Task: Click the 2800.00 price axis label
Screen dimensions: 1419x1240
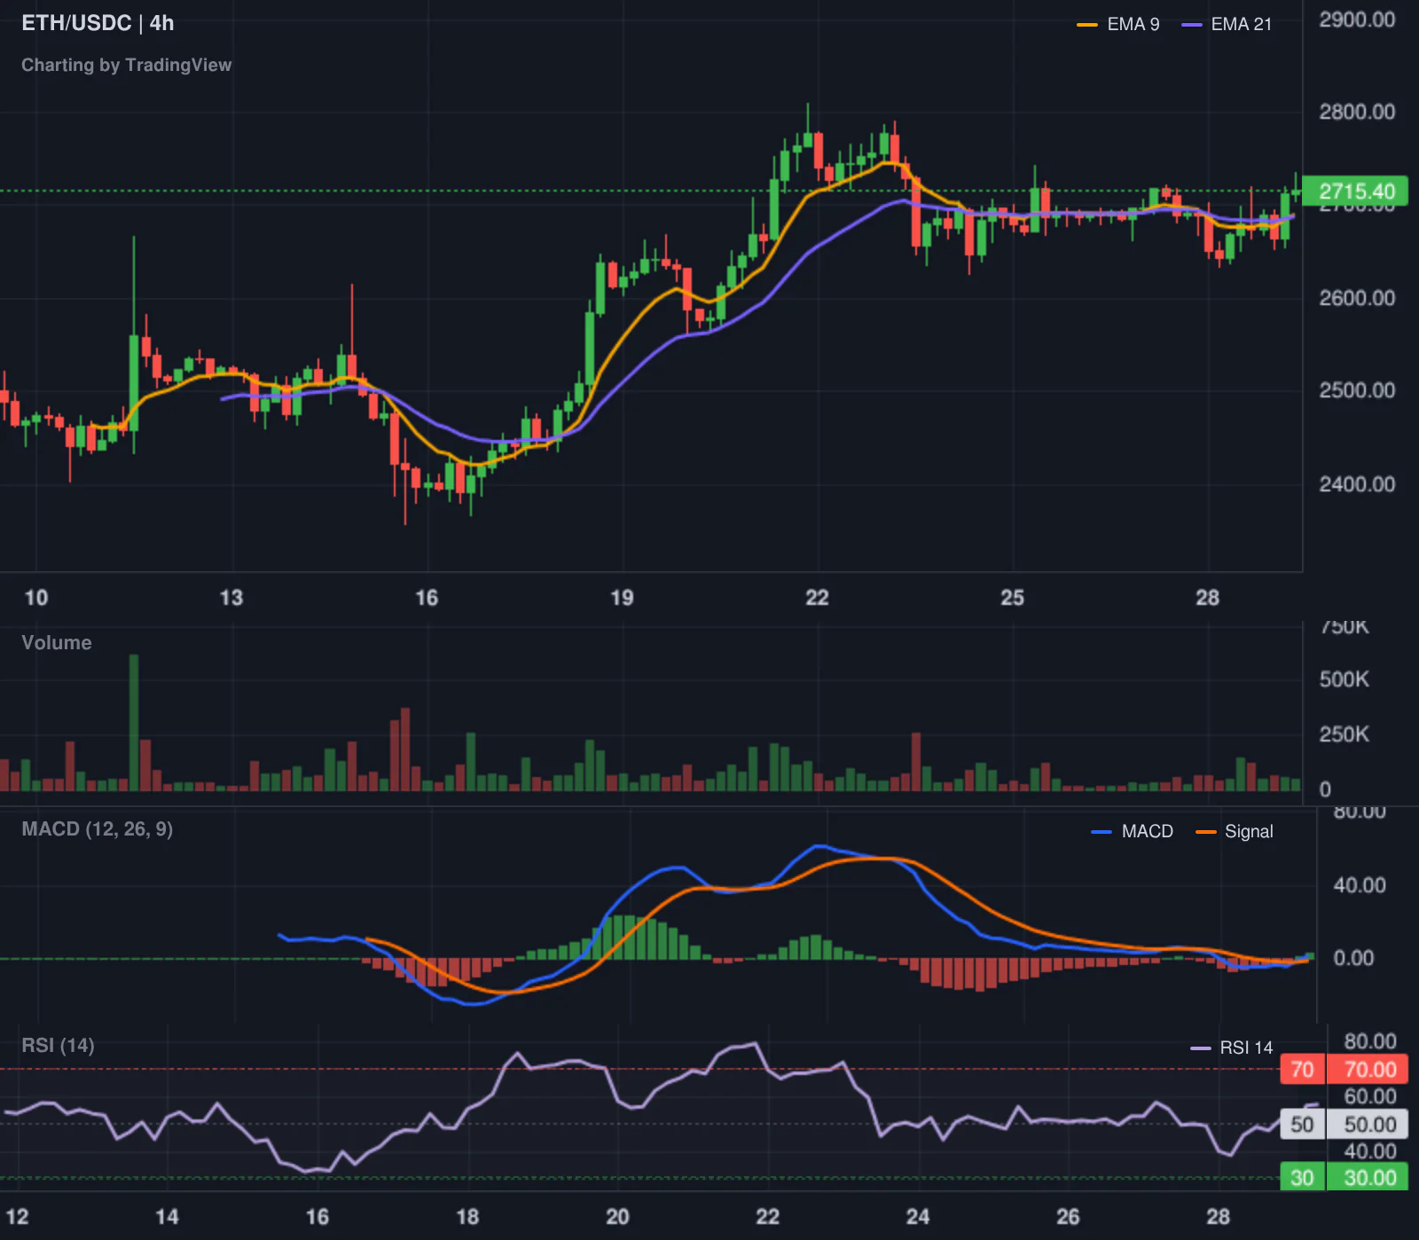Action: 1357,112
